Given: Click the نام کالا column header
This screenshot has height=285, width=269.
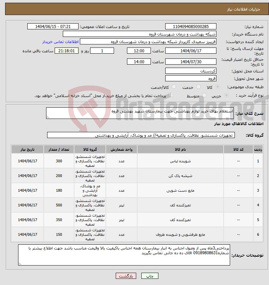Looking at the screenshot, I should click(x=180, y=149).
